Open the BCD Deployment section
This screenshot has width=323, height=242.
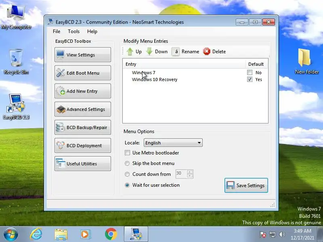click(83, 146)
